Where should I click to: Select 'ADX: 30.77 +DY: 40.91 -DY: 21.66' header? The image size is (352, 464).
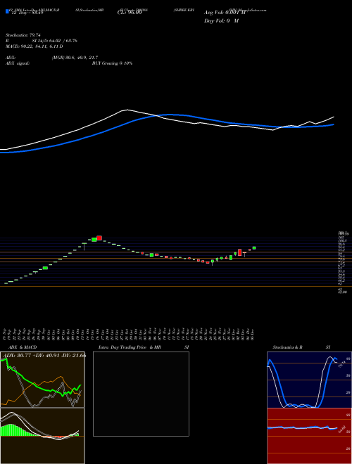click(44, 356)
